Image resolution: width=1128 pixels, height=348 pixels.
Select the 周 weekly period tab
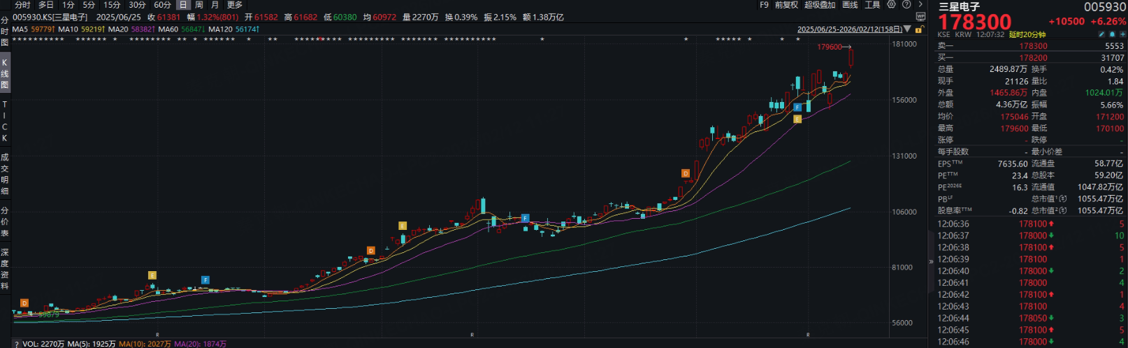tap(199, 5)
